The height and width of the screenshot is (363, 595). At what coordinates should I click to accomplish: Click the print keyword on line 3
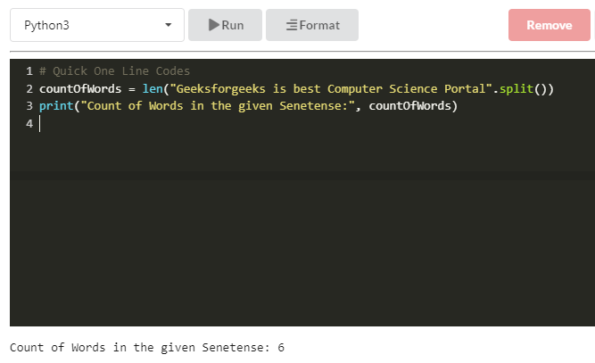pos(56,105)
